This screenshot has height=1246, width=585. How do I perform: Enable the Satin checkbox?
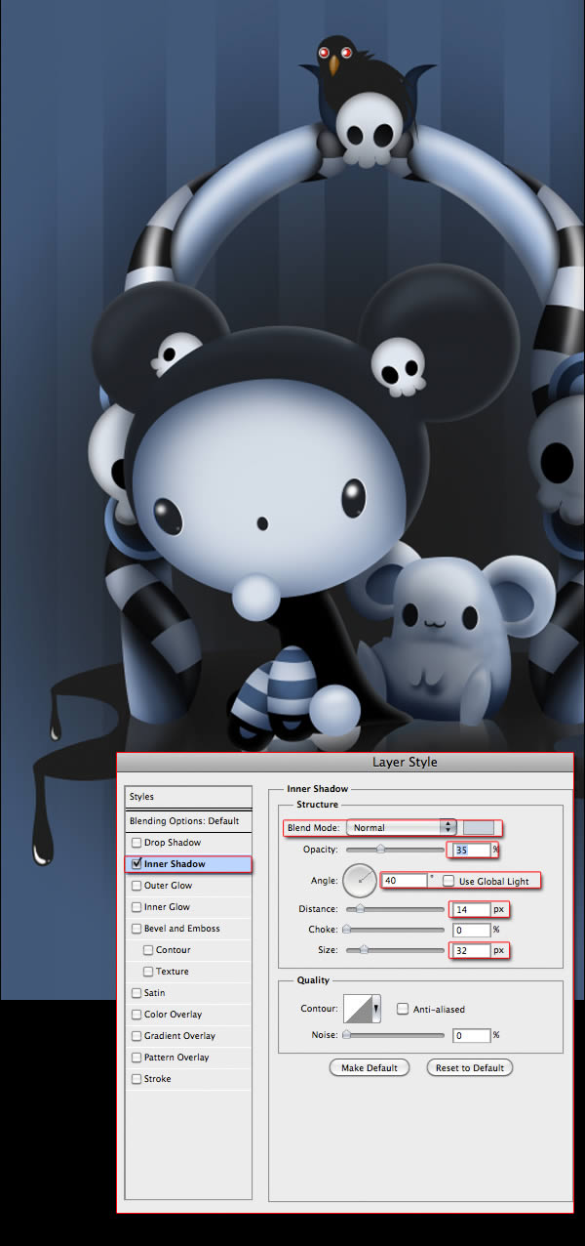click(136, 993)
